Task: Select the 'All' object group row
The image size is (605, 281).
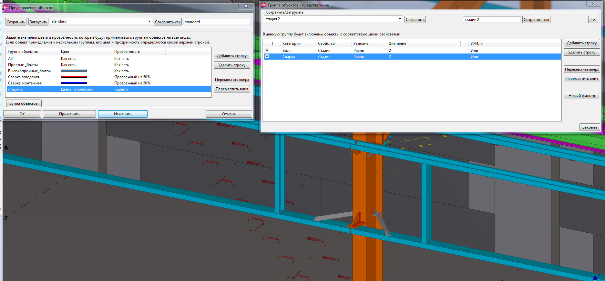Action: coord(11,59)
